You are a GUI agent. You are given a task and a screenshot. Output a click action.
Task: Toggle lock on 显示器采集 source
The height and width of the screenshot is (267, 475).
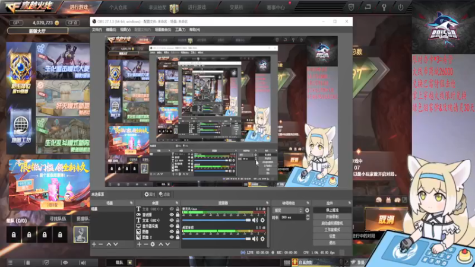coord(178,226)
